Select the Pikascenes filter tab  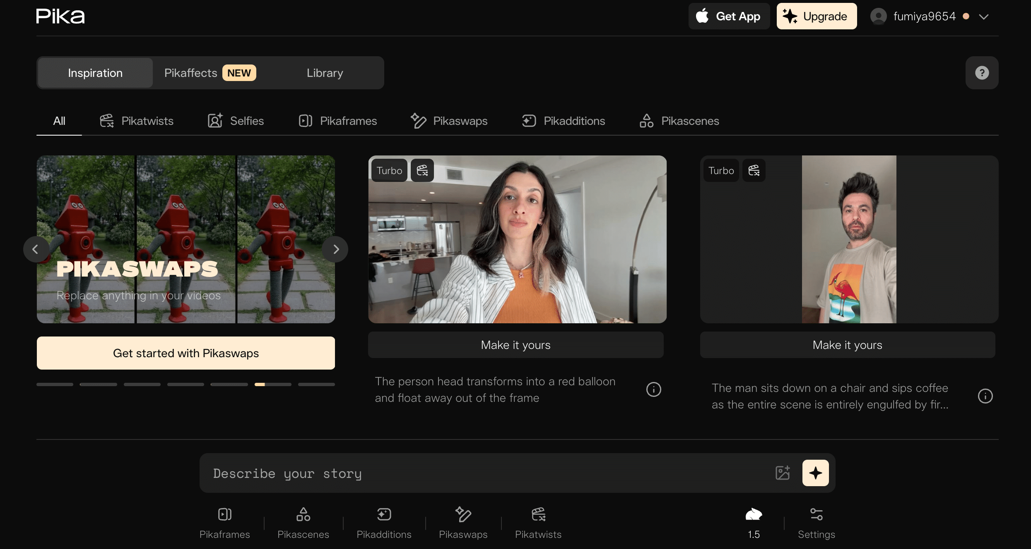click(x=679, y=121)
